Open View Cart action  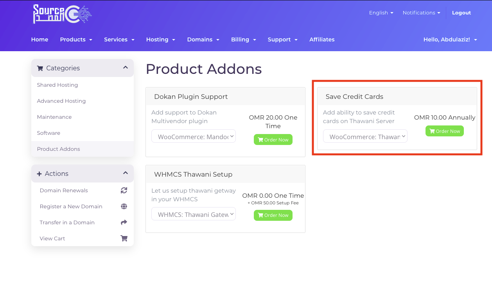83,238
